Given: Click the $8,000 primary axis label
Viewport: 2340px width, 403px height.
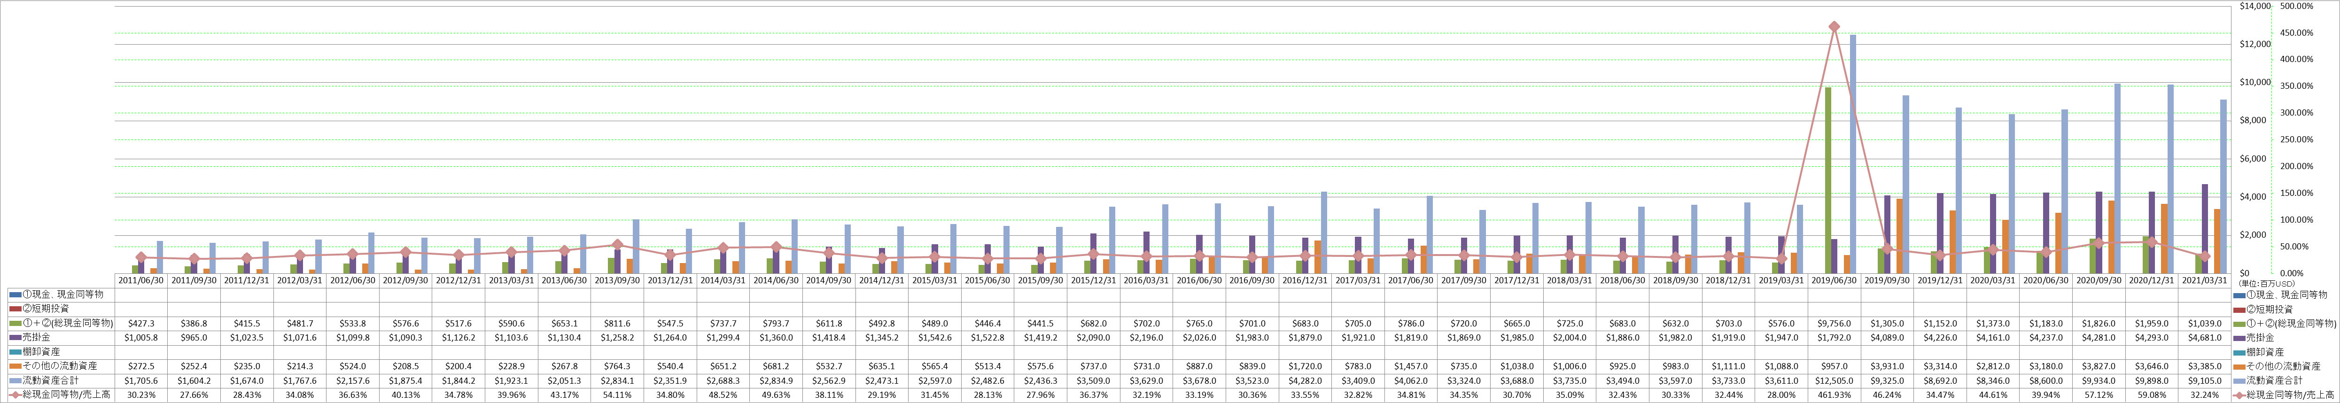Looking at the screenshot, I should (x=2251, y=120).
